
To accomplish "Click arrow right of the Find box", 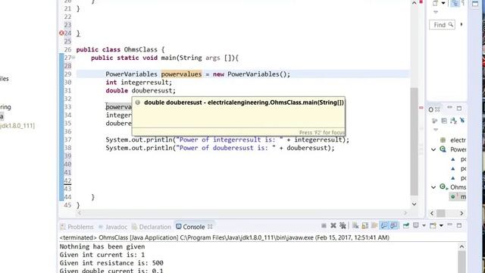I will 462,24.
